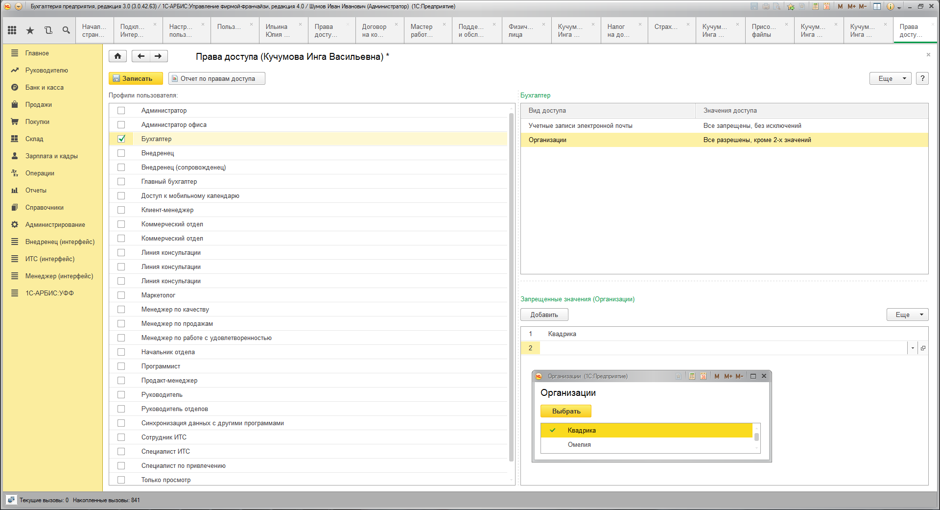Open dropdown arrow in row 2 field
Screen dimensions: 940x510
coord(913,348)
